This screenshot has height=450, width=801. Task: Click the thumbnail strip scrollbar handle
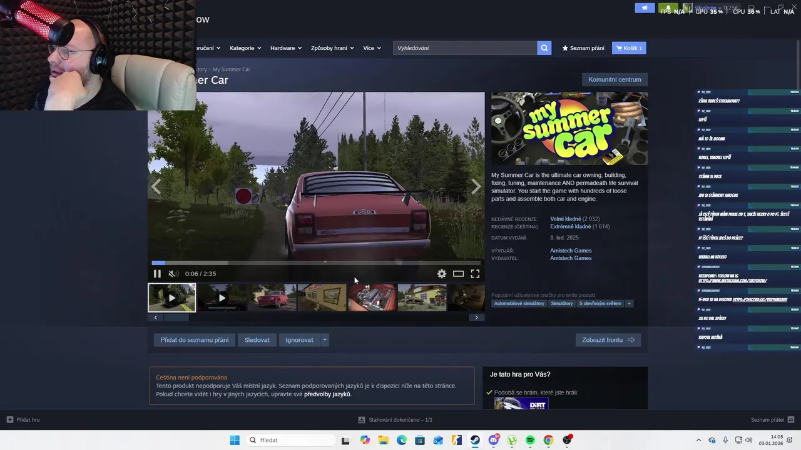[176, 317]
